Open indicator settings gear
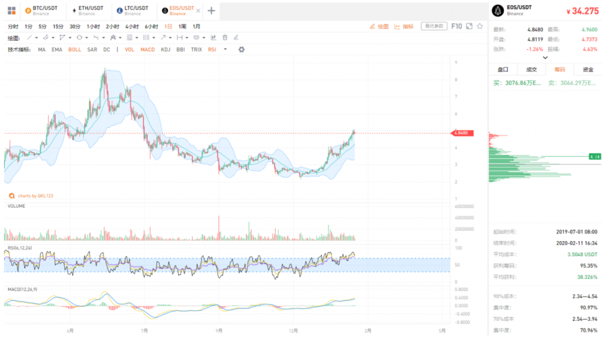Viewport: 603px width, 340px height. [x=241, y=49]
